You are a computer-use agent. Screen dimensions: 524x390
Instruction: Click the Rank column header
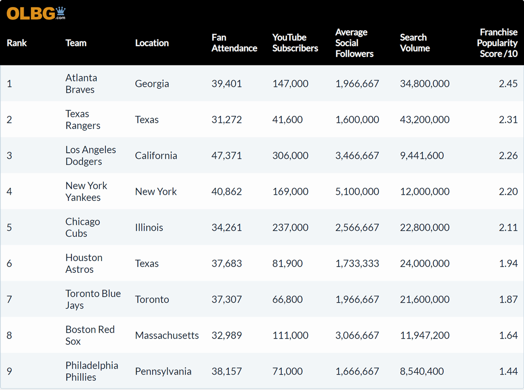tap(17, 43)
